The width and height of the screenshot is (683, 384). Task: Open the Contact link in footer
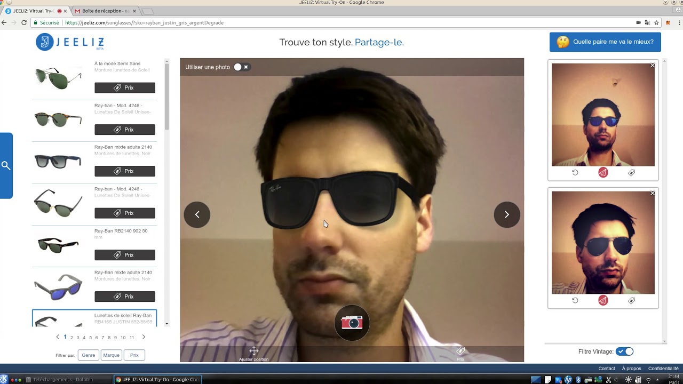[x=607, y=369]
